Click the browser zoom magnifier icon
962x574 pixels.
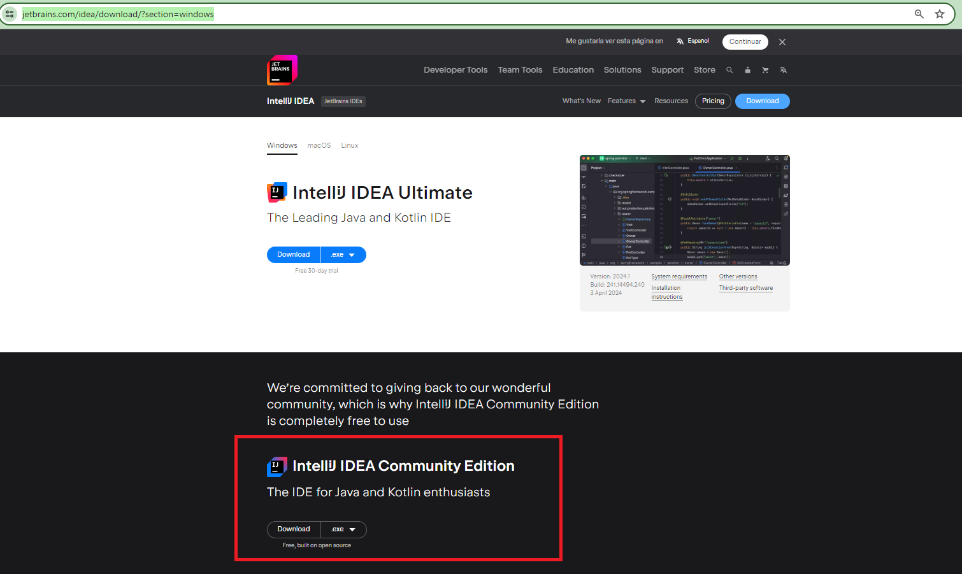click(919, 14)
